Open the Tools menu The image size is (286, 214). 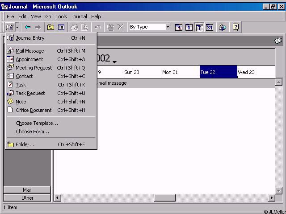[61, 17]
